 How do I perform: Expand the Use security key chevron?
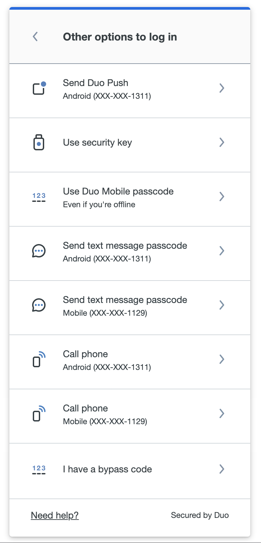(222, 142)
